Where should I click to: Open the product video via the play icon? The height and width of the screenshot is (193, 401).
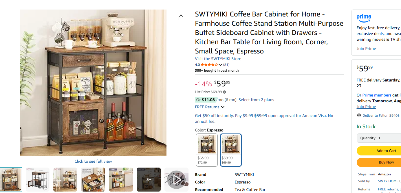(x=176, y=179)
